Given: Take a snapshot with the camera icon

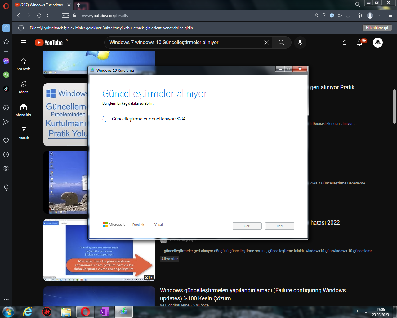Looking at the screenshot, I should (x=324, y=16).
